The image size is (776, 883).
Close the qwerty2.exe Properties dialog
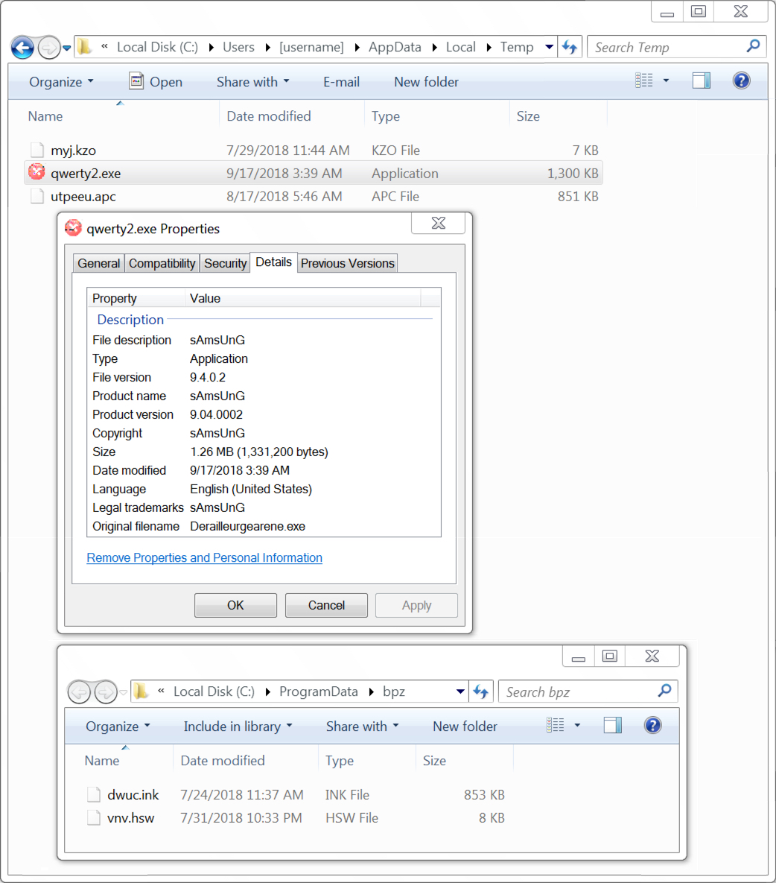[x=439, y=223]
